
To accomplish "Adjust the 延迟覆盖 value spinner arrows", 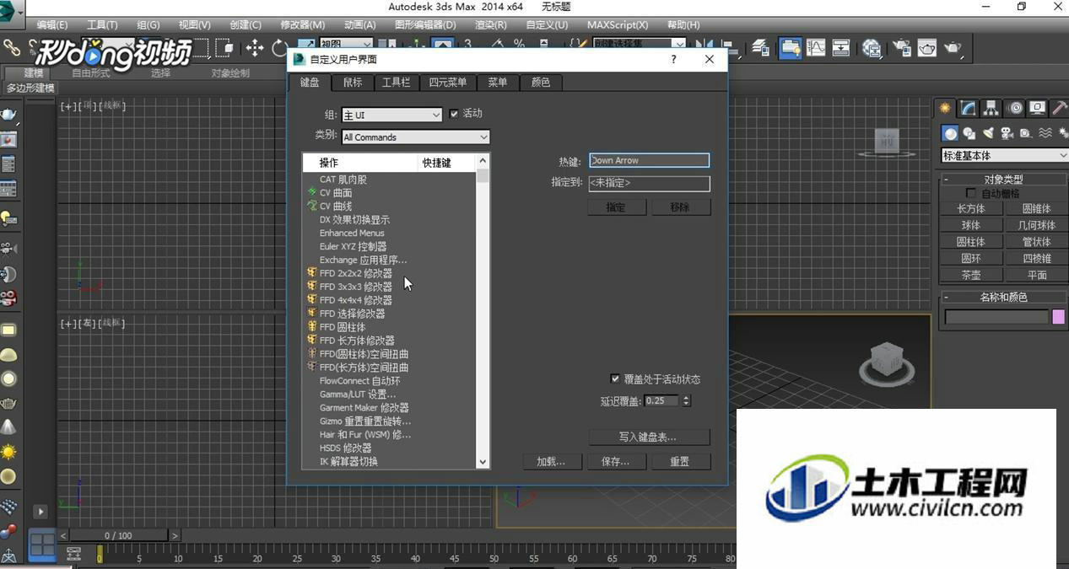I will [x=686, y=401].
